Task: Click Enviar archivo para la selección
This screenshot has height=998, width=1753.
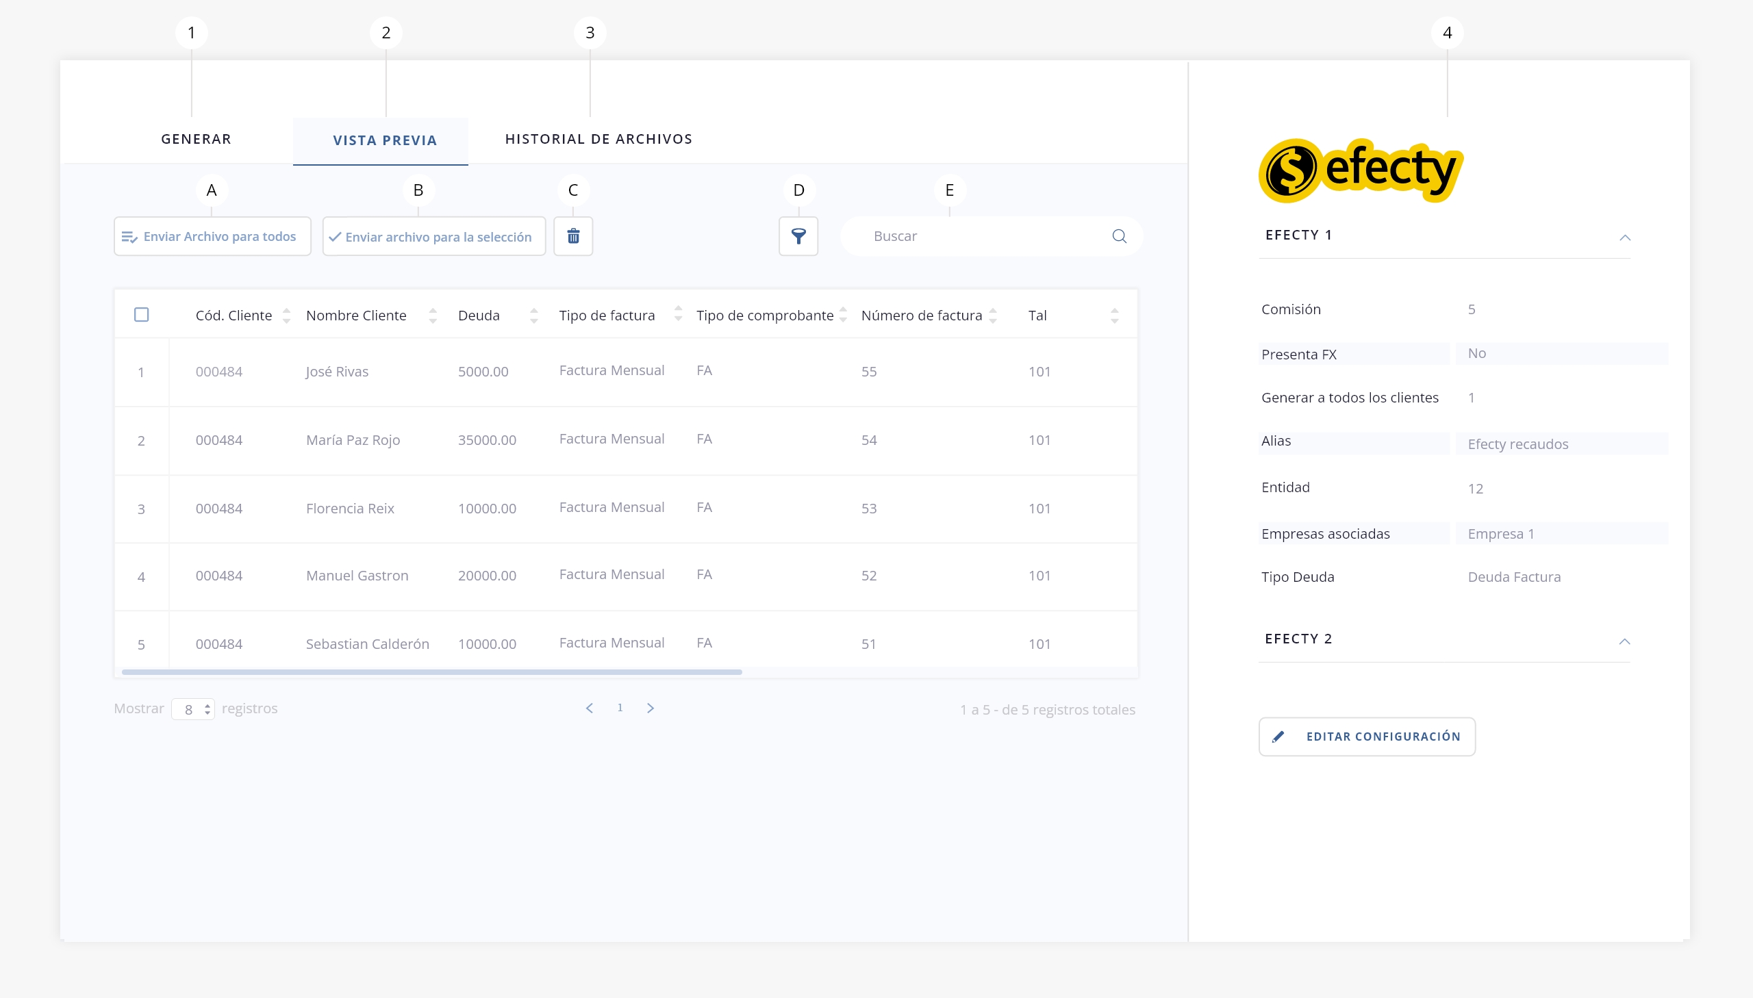Action: click(x=433, y=236)
